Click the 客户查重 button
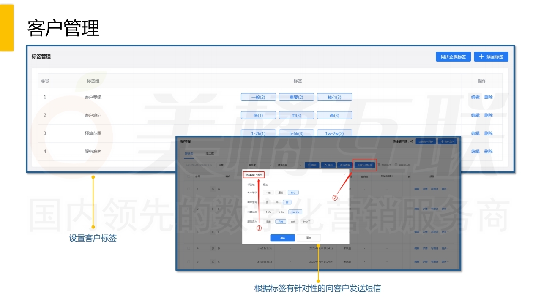This screenshot has height=304, width=541. pyautogui.click(x=344, y=165)
